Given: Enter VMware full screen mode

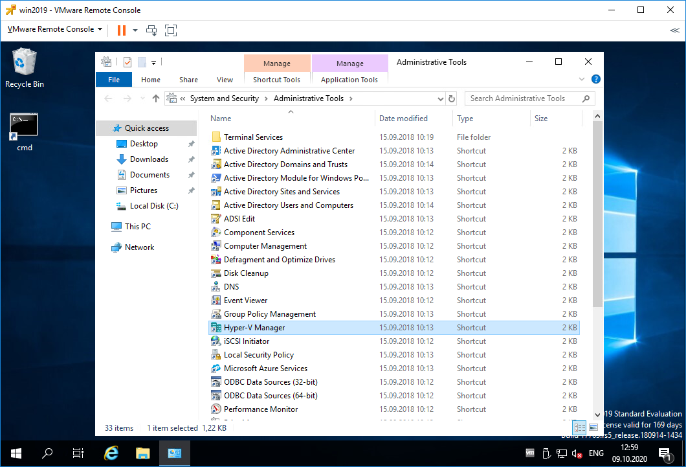Looking at the screenshot, I should pos(171,30).
